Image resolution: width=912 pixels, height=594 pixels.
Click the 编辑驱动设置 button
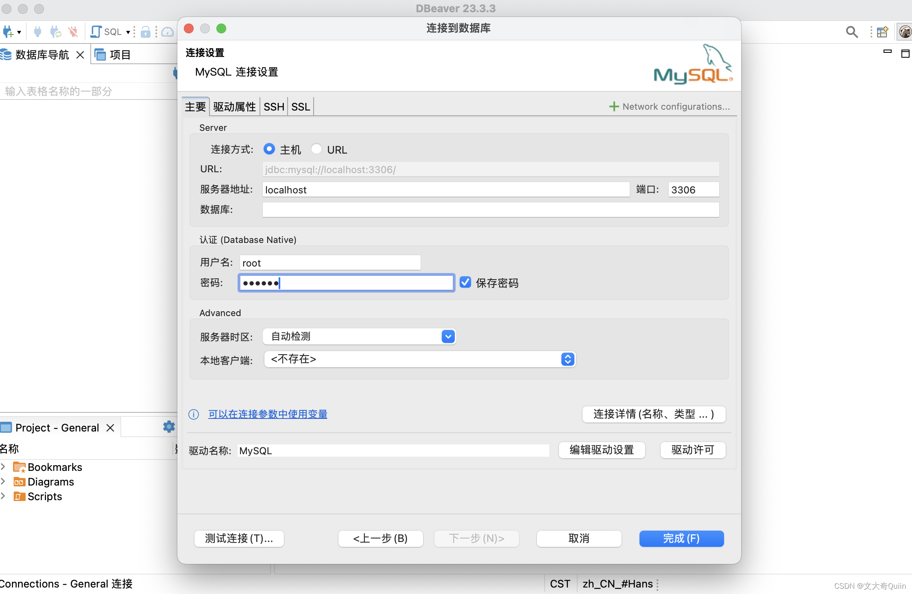coord(602,450)
